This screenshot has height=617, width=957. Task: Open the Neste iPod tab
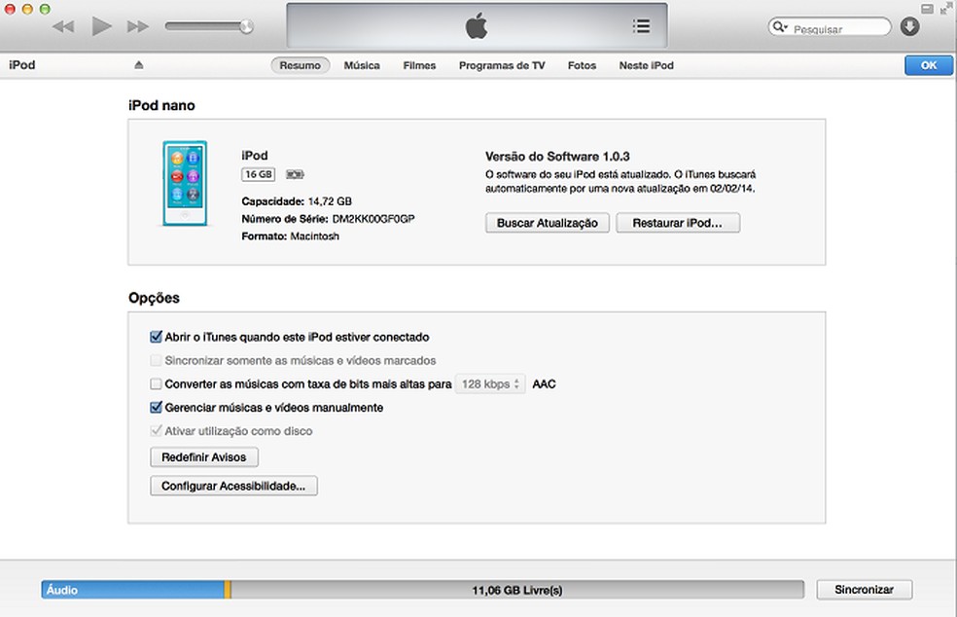point(645,65)
